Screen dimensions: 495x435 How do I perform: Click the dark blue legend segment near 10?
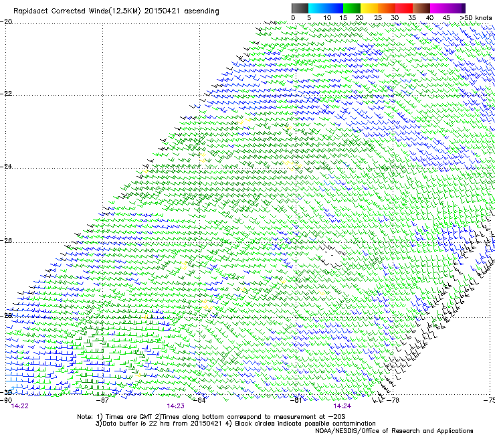(334, 8)
